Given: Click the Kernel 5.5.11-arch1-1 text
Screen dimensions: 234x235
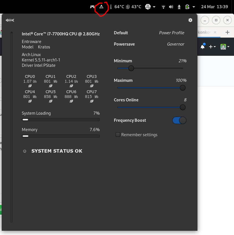Looking at the screenshot, I should coord(41,60).
